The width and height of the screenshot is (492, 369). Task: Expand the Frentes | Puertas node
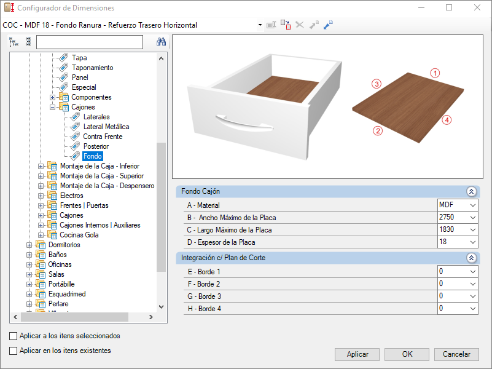(x=41, y=205)
